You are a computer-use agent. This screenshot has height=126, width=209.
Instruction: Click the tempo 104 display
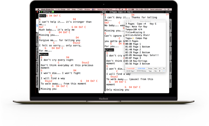click(x=104, y=12)
